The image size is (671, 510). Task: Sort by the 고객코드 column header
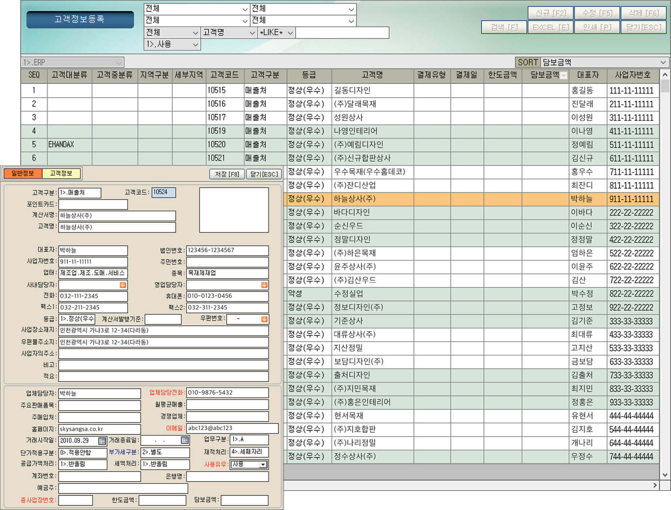click(x=225, y=75)
